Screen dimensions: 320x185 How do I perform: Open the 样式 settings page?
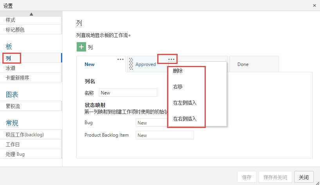[x=31, y=20]
